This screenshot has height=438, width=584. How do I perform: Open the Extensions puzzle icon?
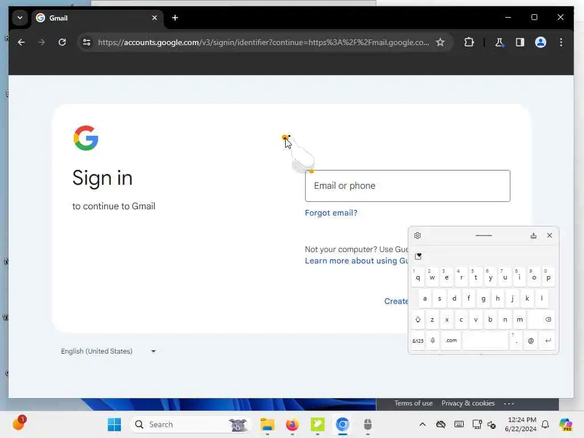(469, 42)
